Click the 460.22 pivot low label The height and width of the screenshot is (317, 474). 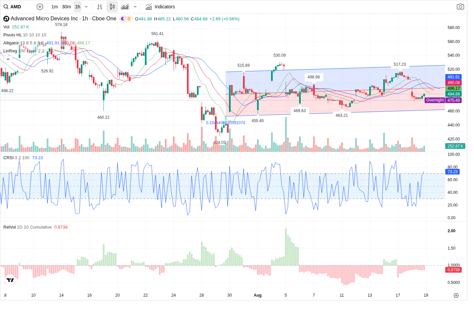(103, 117)
